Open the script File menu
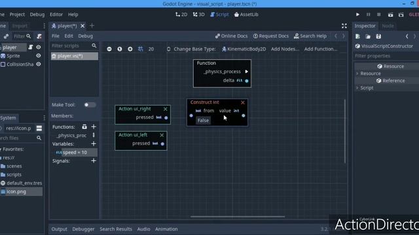Screen dimensions: 419x235 click(56, 36)
